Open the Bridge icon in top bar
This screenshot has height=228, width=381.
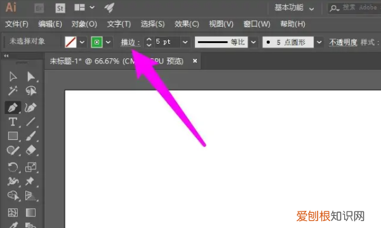point(39,8)
